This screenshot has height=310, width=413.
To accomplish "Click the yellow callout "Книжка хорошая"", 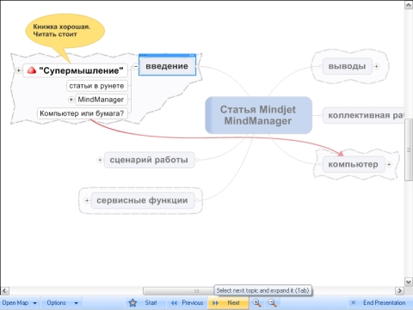I will pyautogui.click(x=65, y=31).
